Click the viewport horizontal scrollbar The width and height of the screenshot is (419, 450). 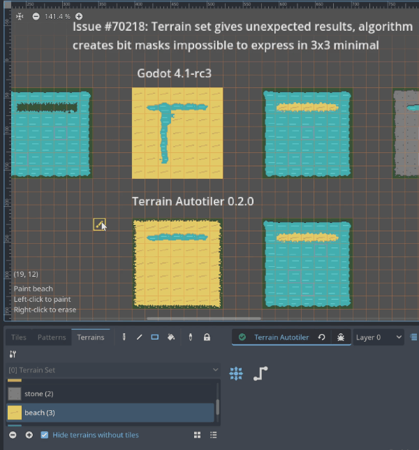point(204,318)
